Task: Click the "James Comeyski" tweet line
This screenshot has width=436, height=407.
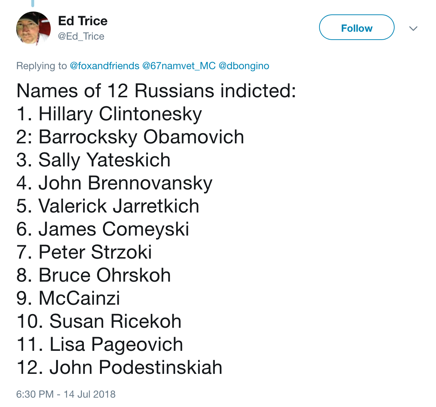Action: [103, 229]
